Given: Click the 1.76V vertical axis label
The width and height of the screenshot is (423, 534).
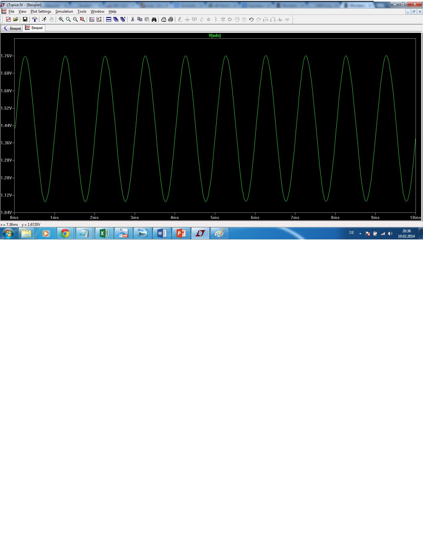Looking at the screenshot, I should 7,56.
